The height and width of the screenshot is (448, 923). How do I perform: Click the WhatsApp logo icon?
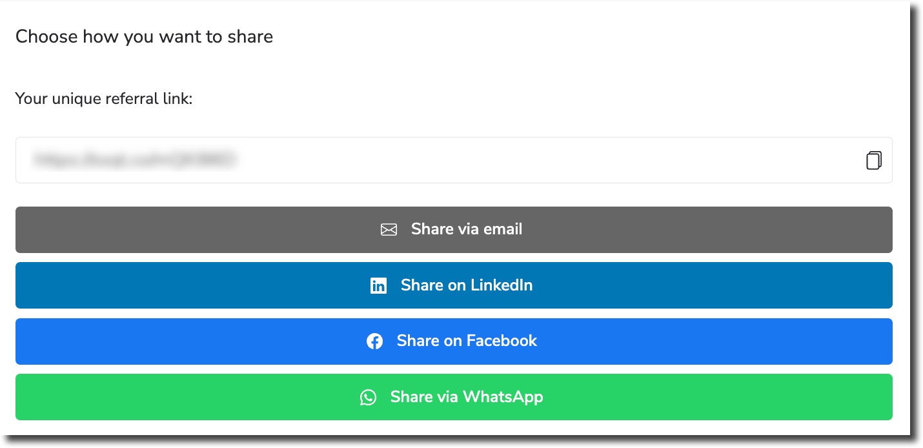pos(368,397)
